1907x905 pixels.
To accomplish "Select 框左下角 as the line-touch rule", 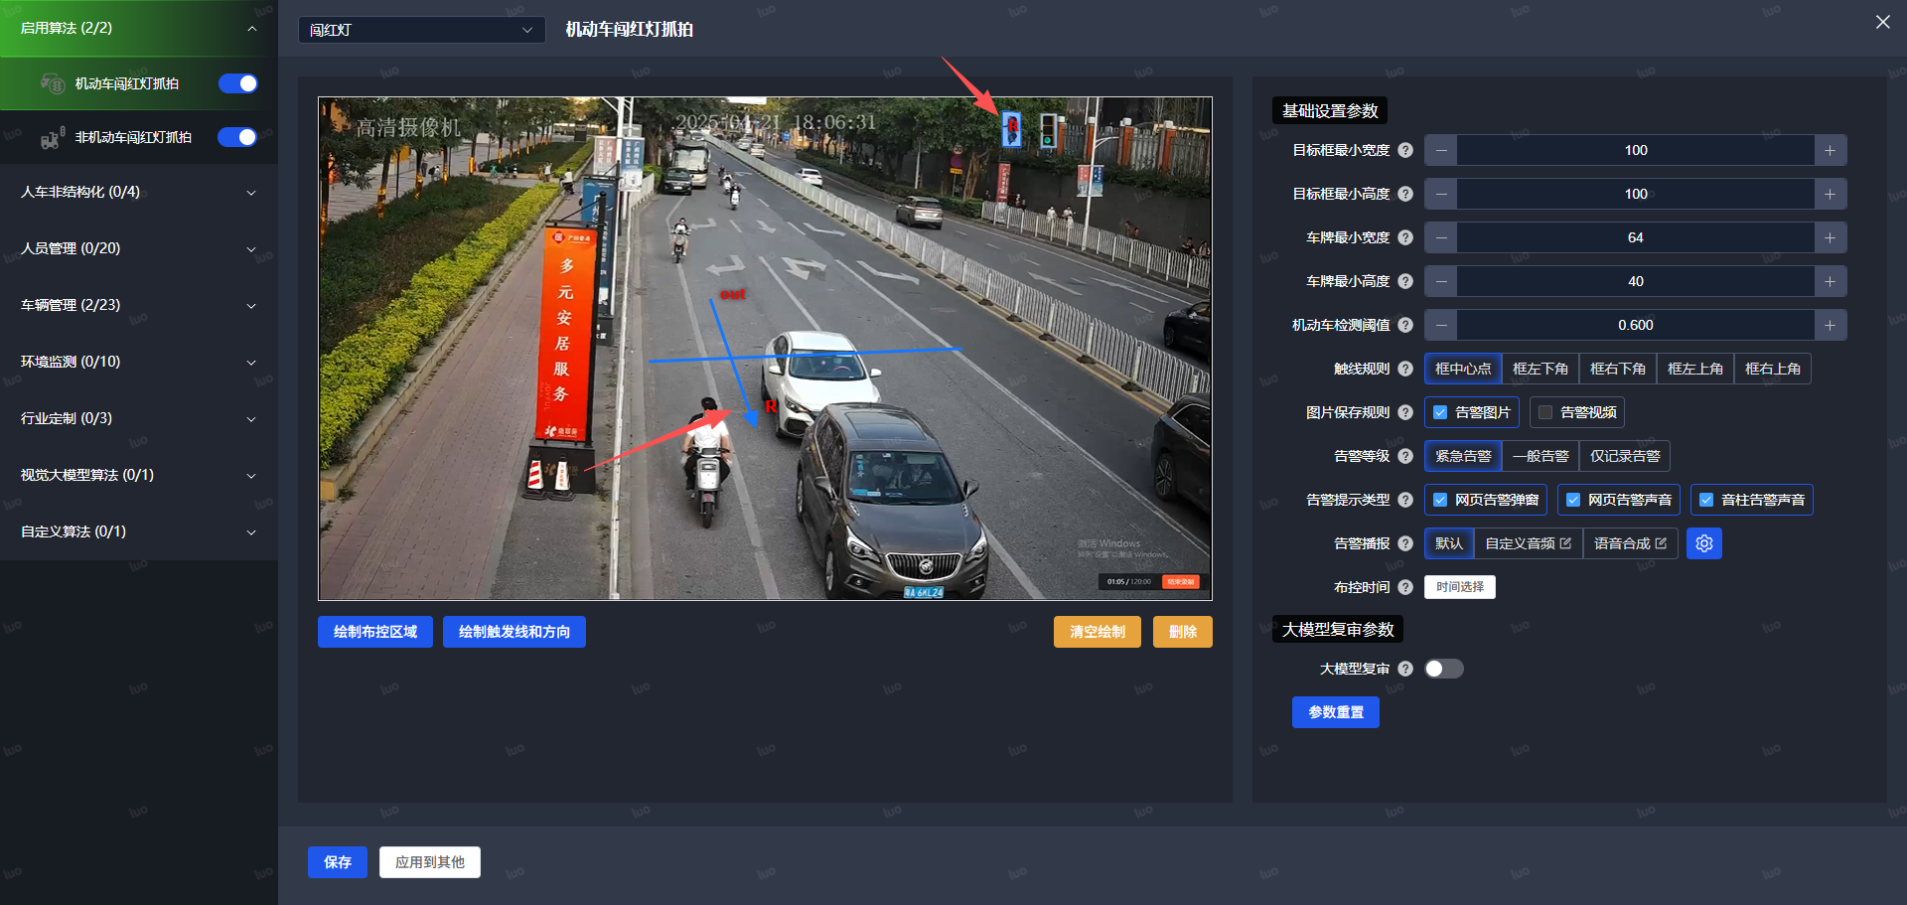I will 1540,369.
